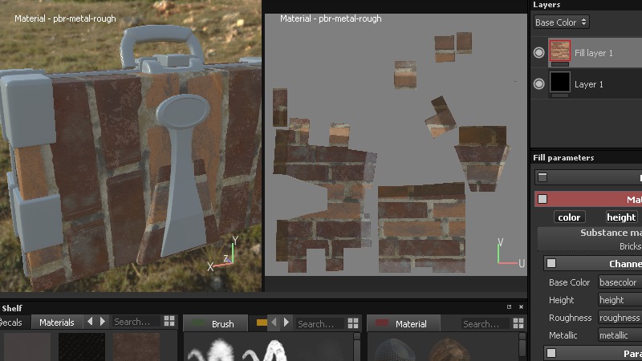
Task: Collapse the first Fill parameters section checkbox
Action: (542, 177)
